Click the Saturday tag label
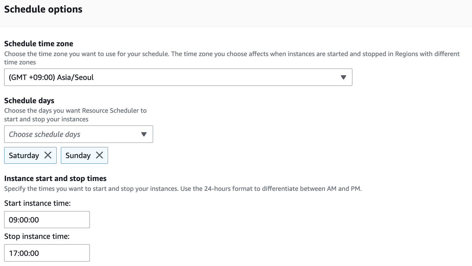 pos(24,155)
